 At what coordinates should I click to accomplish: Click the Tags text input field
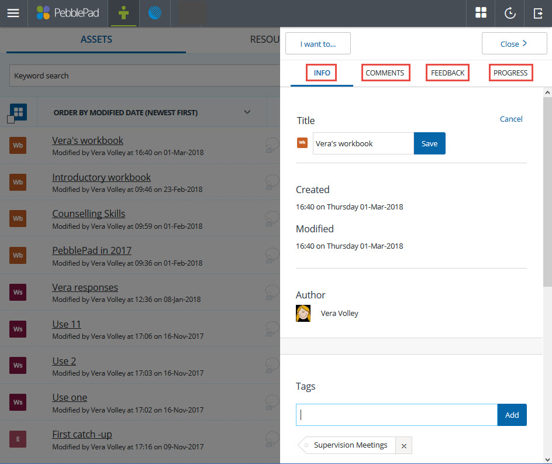coord(396,415)
